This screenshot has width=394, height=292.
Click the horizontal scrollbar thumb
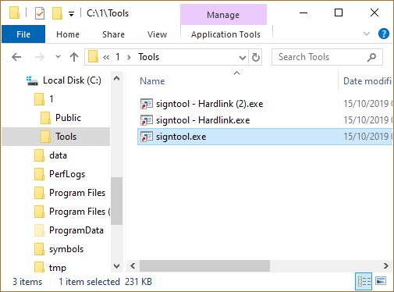click(x=204, y=265)
